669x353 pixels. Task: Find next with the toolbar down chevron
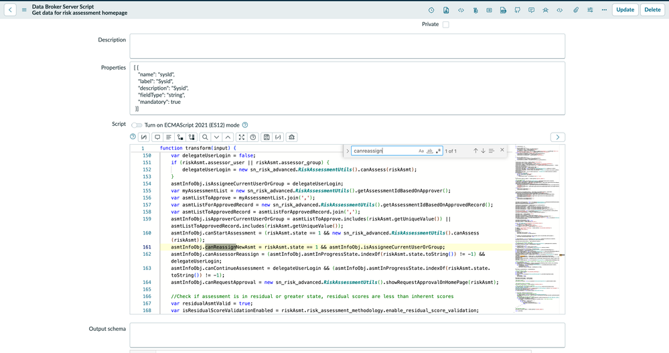pos(217,137)
